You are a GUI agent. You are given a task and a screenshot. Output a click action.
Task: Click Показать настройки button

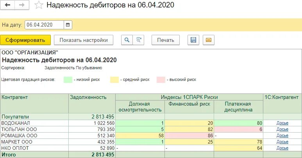coord(84,40)
